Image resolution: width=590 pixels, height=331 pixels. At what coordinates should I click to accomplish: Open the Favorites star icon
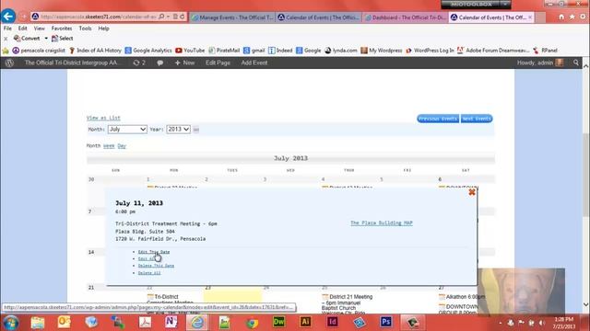point(572,17)
